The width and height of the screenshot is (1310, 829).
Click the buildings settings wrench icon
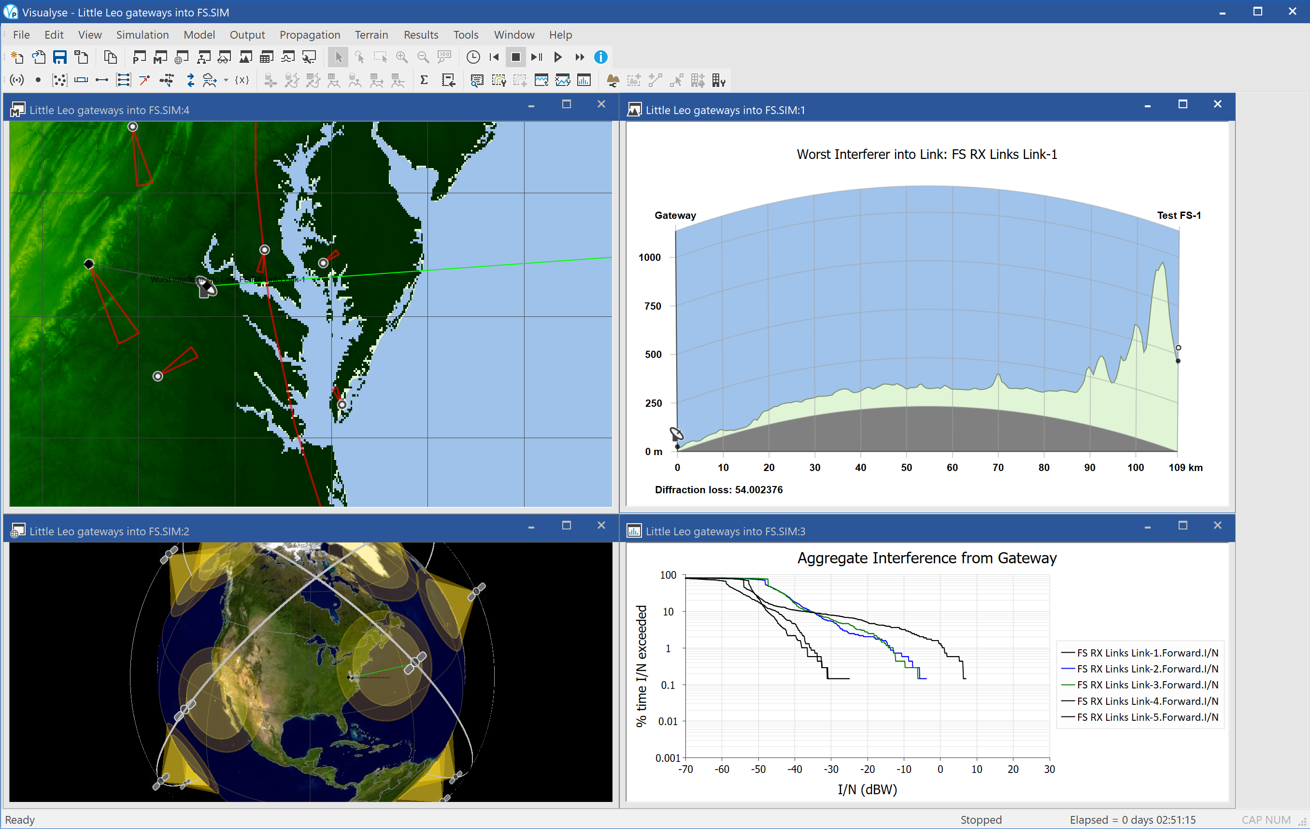[719, 81]
